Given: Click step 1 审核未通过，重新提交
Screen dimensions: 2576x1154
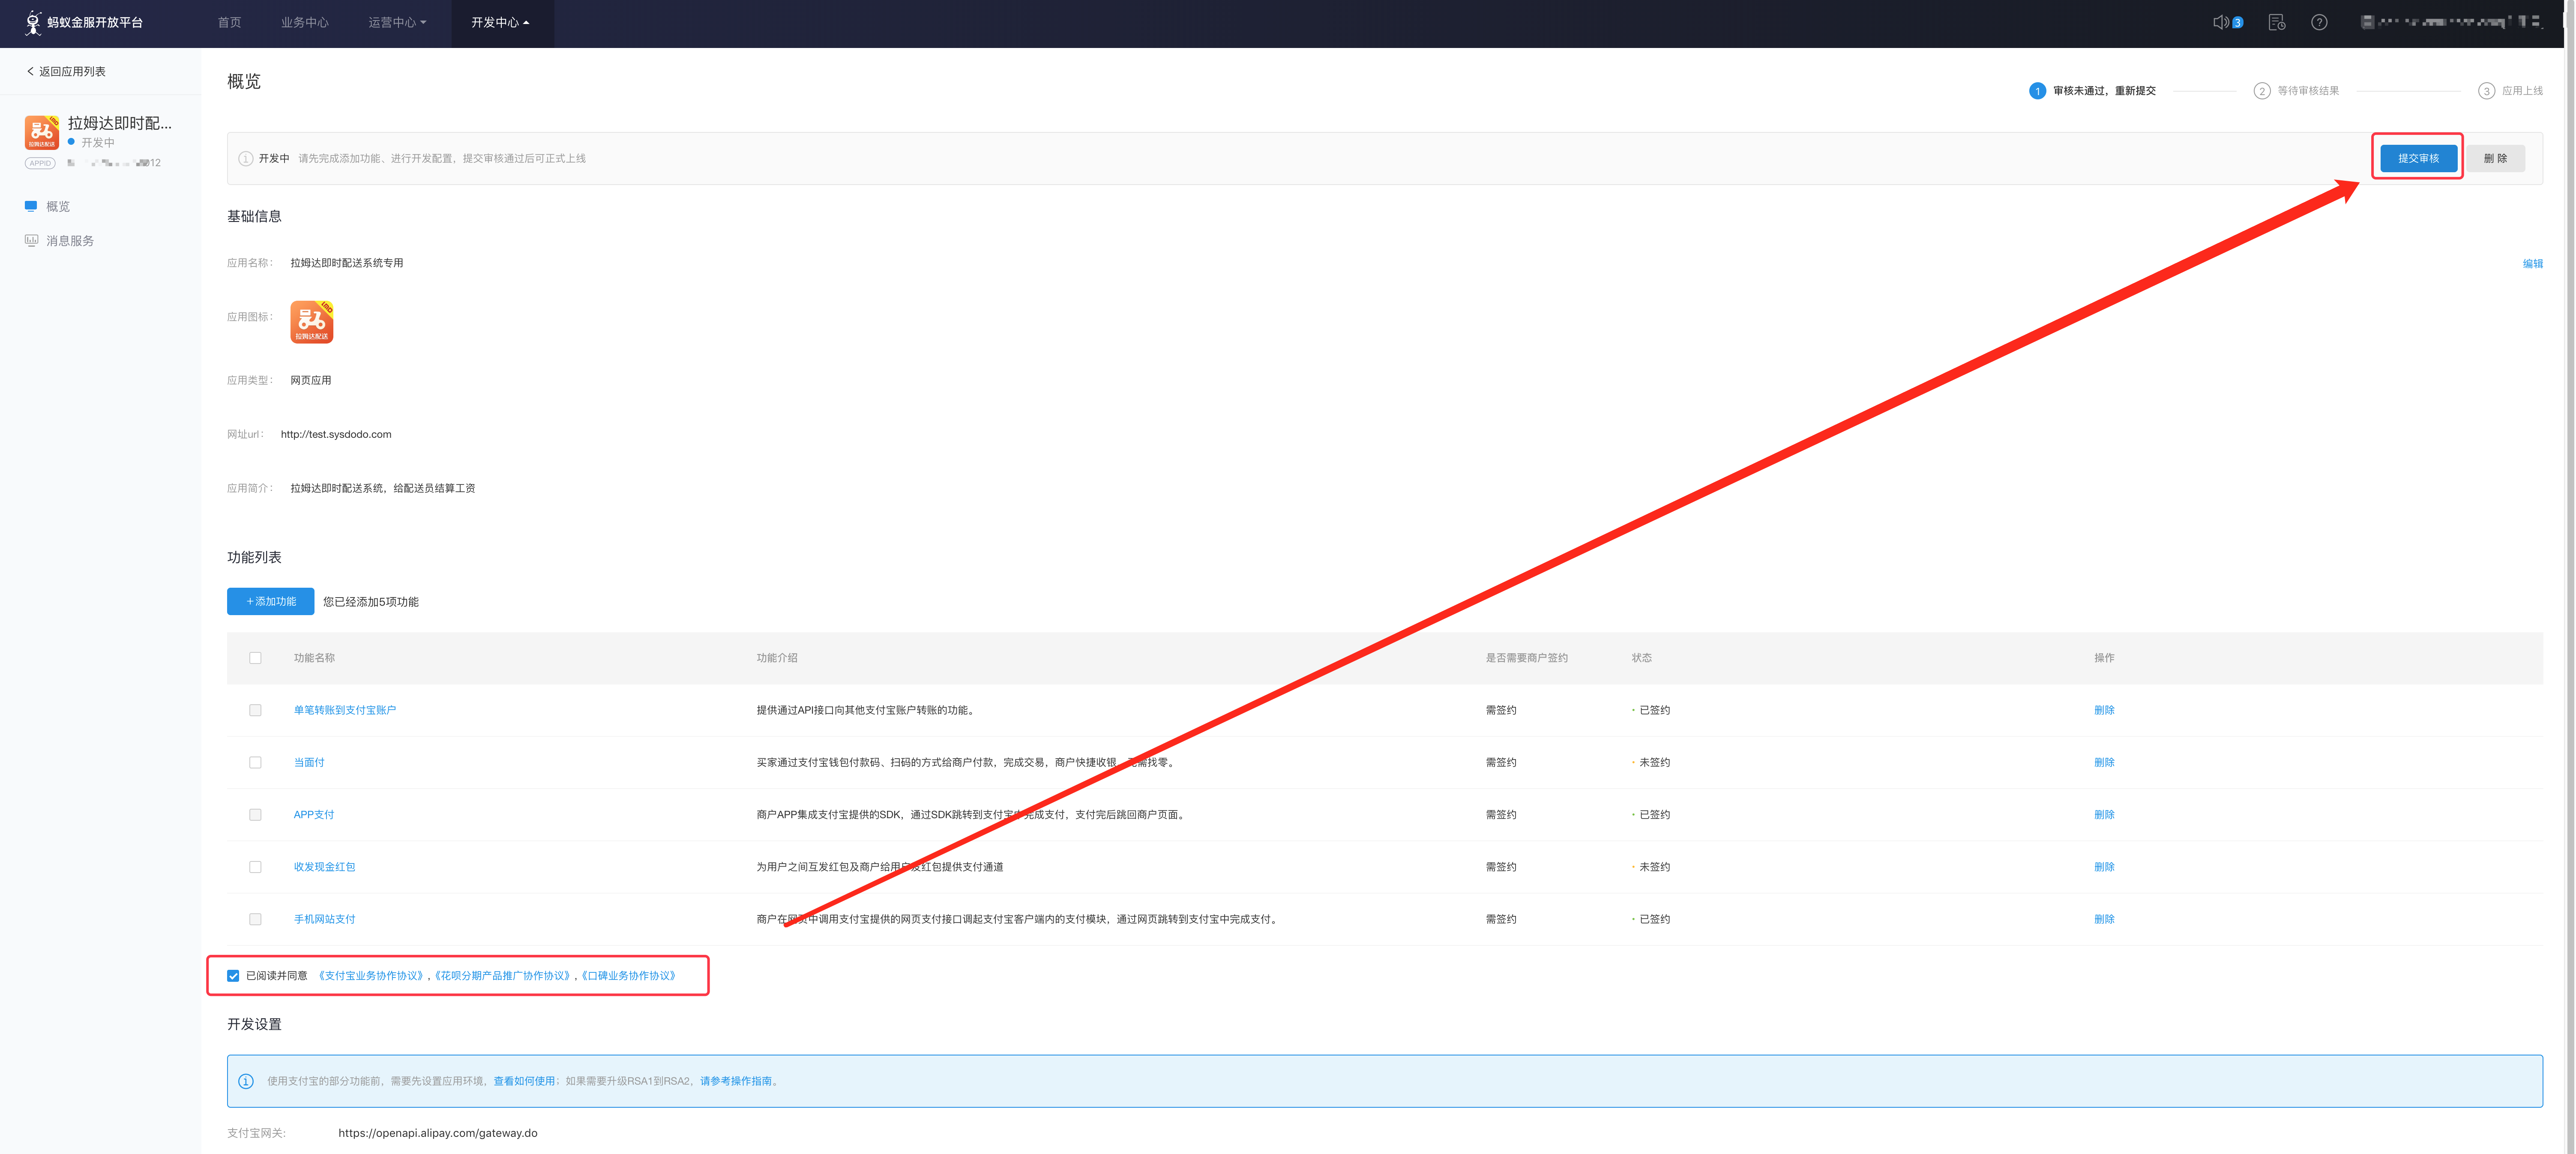Looking at the screenshot, I should (2093, 91).
